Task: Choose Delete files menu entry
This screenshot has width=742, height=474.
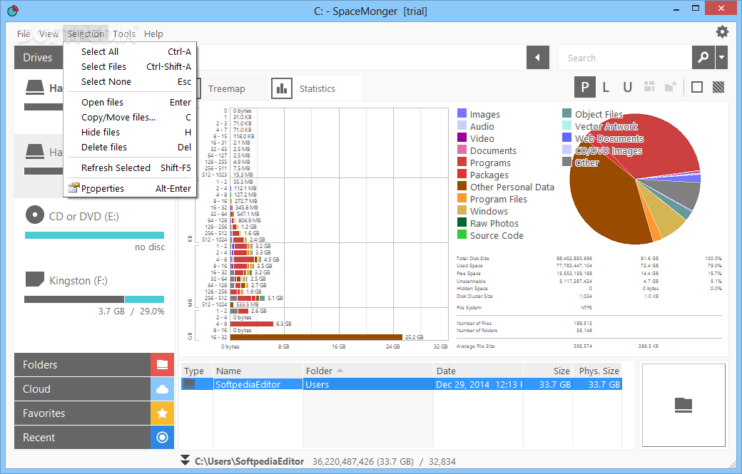Action: pos(130,147)
